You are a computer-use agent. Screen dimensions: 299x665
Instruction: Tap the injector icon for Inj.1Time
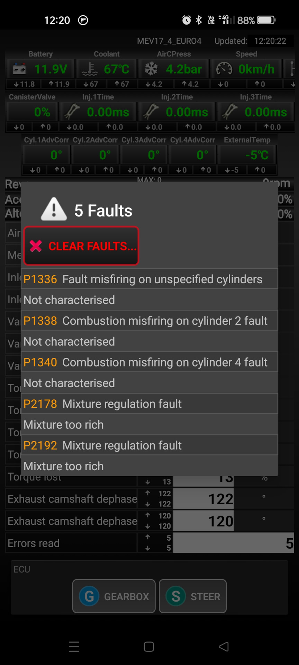coord(72,112)
